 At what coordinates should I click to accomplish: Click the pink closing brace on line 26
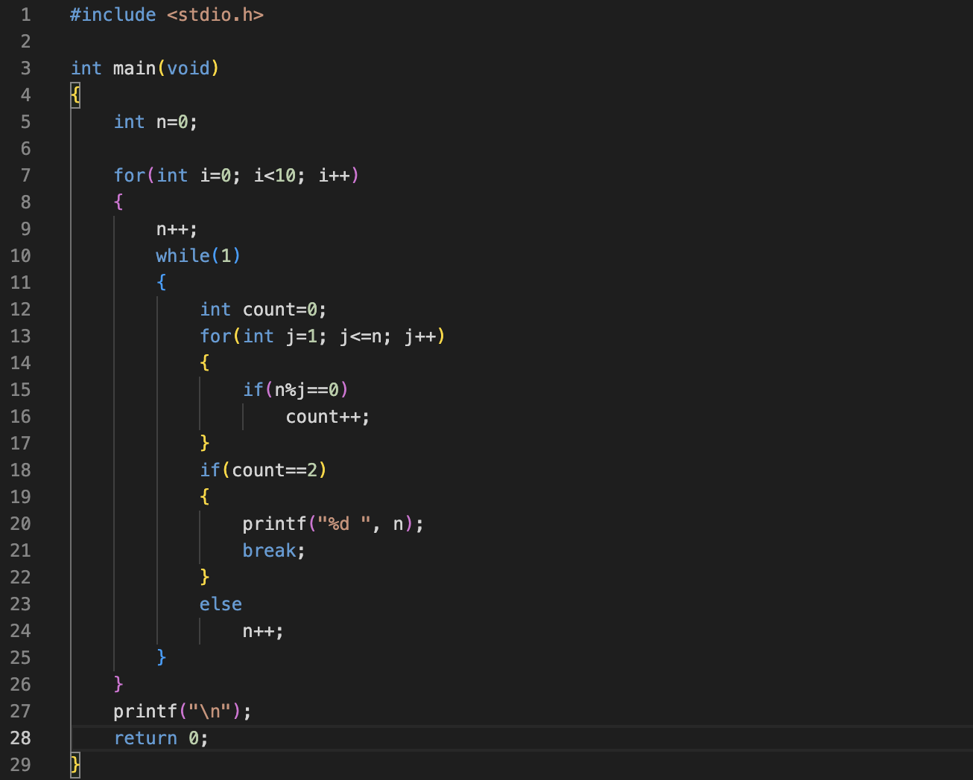(x=118, y=685)
